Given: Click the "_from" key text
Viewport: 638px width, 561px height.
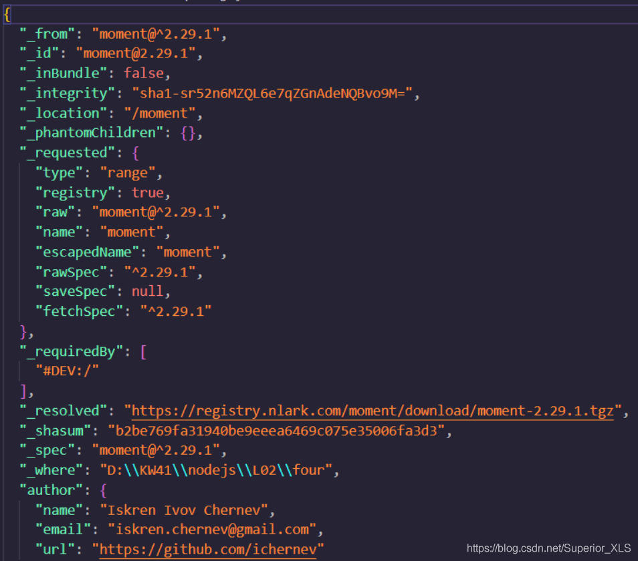Looking at the screenshot, I should (x=46, y=33).
